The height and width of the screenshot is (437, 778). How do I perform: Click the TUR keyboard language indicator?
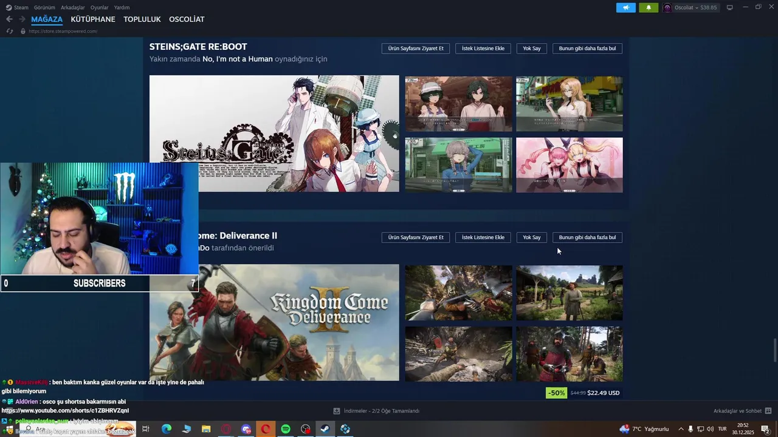(x=722, y=429)
